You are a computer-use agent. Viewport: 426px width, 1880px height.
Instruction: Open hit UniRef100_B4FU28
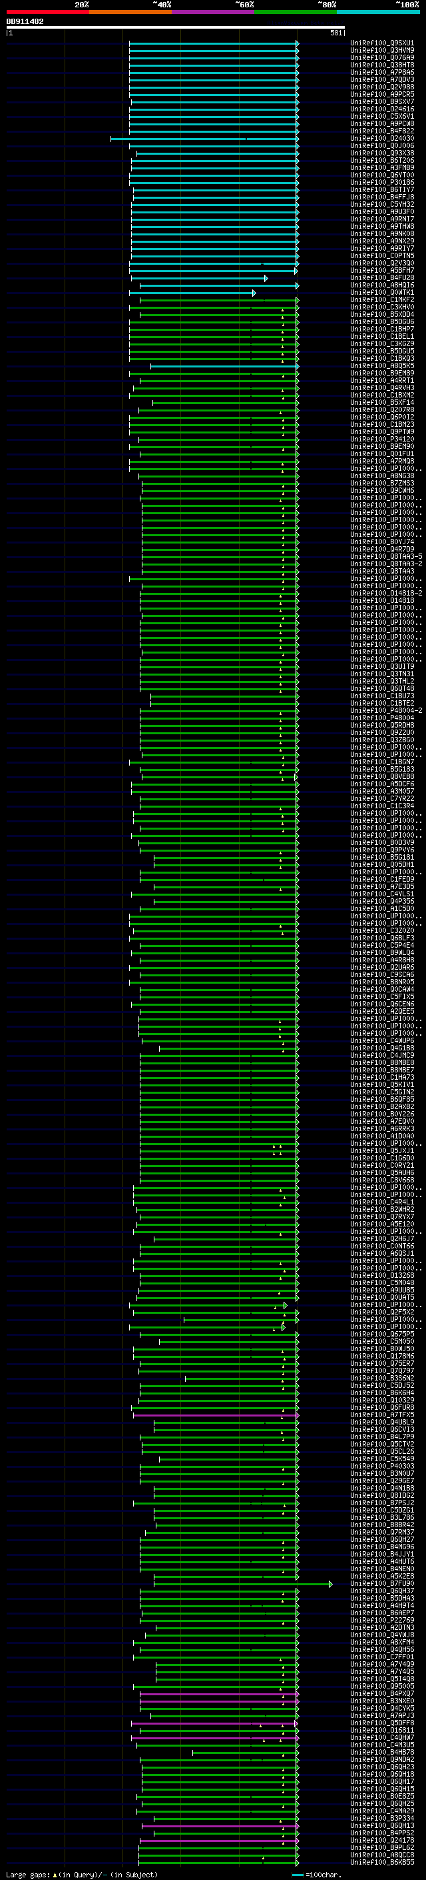click(x=382, y=278)
